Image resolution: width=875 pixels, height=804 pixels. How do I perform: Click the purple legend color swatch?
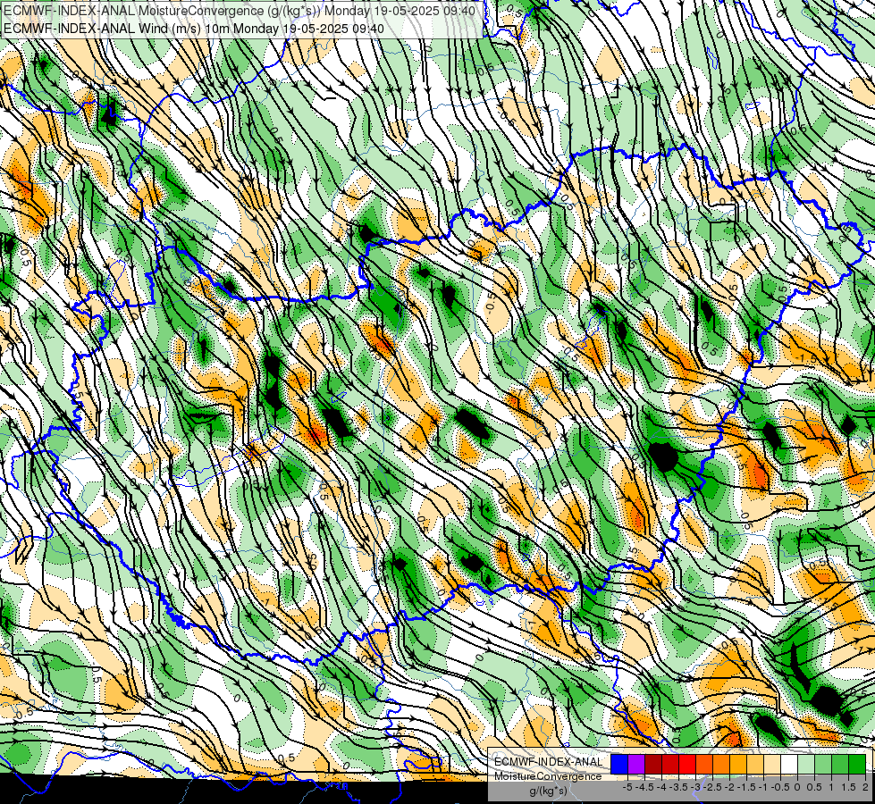pyautogui.click(x=636, y=765)
